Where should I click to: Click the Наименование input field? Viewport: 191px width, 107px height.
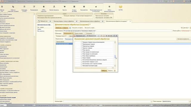pos(118,31)
